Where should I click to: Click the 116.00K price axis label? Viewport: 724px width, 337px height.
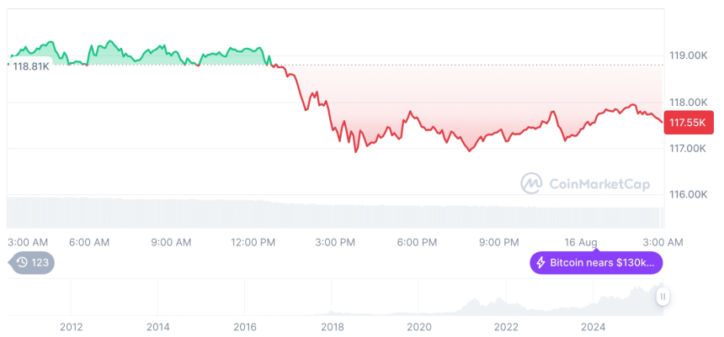[688, 194]
